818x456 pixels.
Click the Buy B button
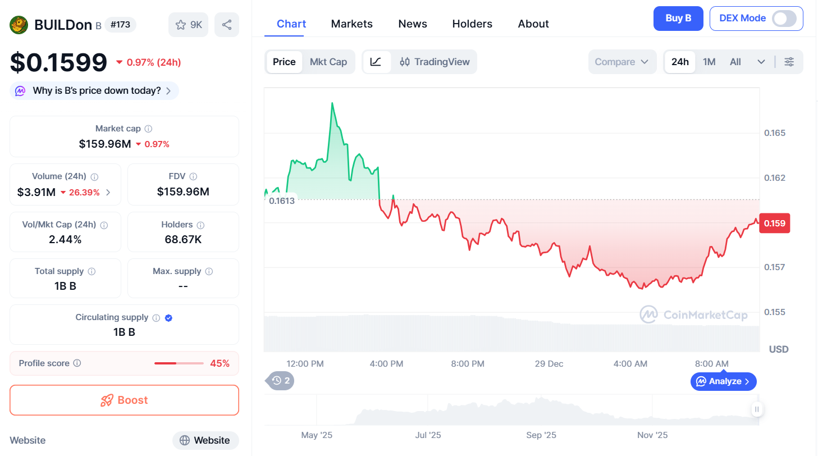pos(678,19)
